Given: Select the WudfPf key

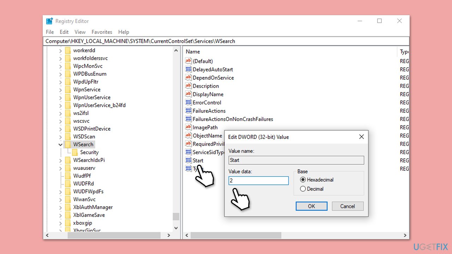Looking at the screenshot, I should (82, 176).
